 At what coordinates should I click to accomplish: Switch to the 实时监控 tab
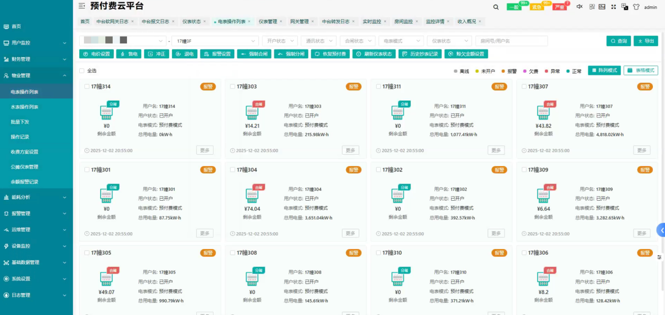[372, 21]
